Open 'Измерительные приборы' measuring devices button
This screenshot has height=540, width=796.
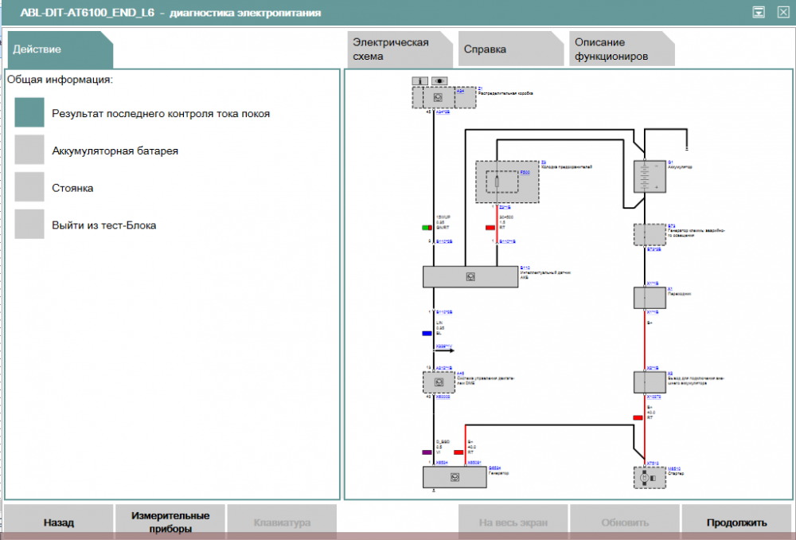[x=170, y=522]
